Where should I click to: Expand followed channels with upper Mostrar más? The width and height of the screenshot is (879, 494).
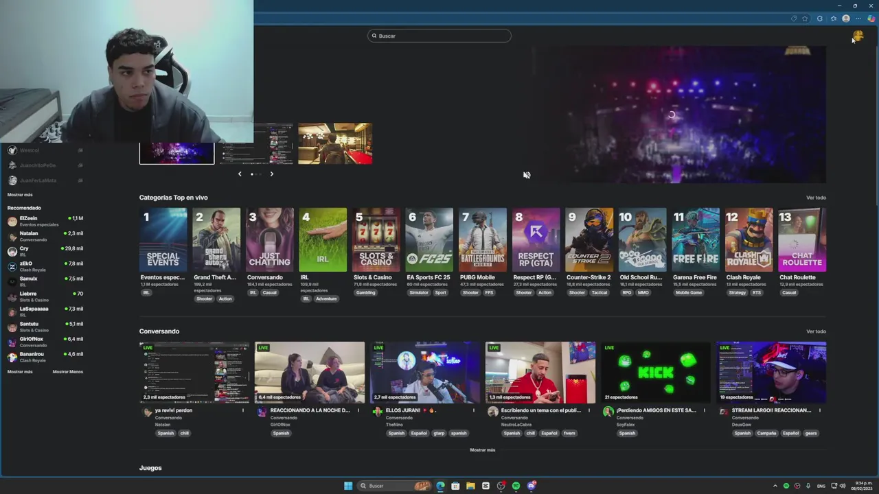pyautogui.click(x=20, y=195)
